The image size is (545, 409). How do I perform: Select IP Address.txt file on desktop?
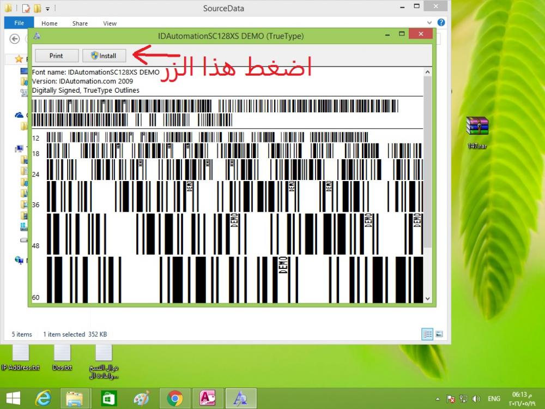(x=21, y=358)
